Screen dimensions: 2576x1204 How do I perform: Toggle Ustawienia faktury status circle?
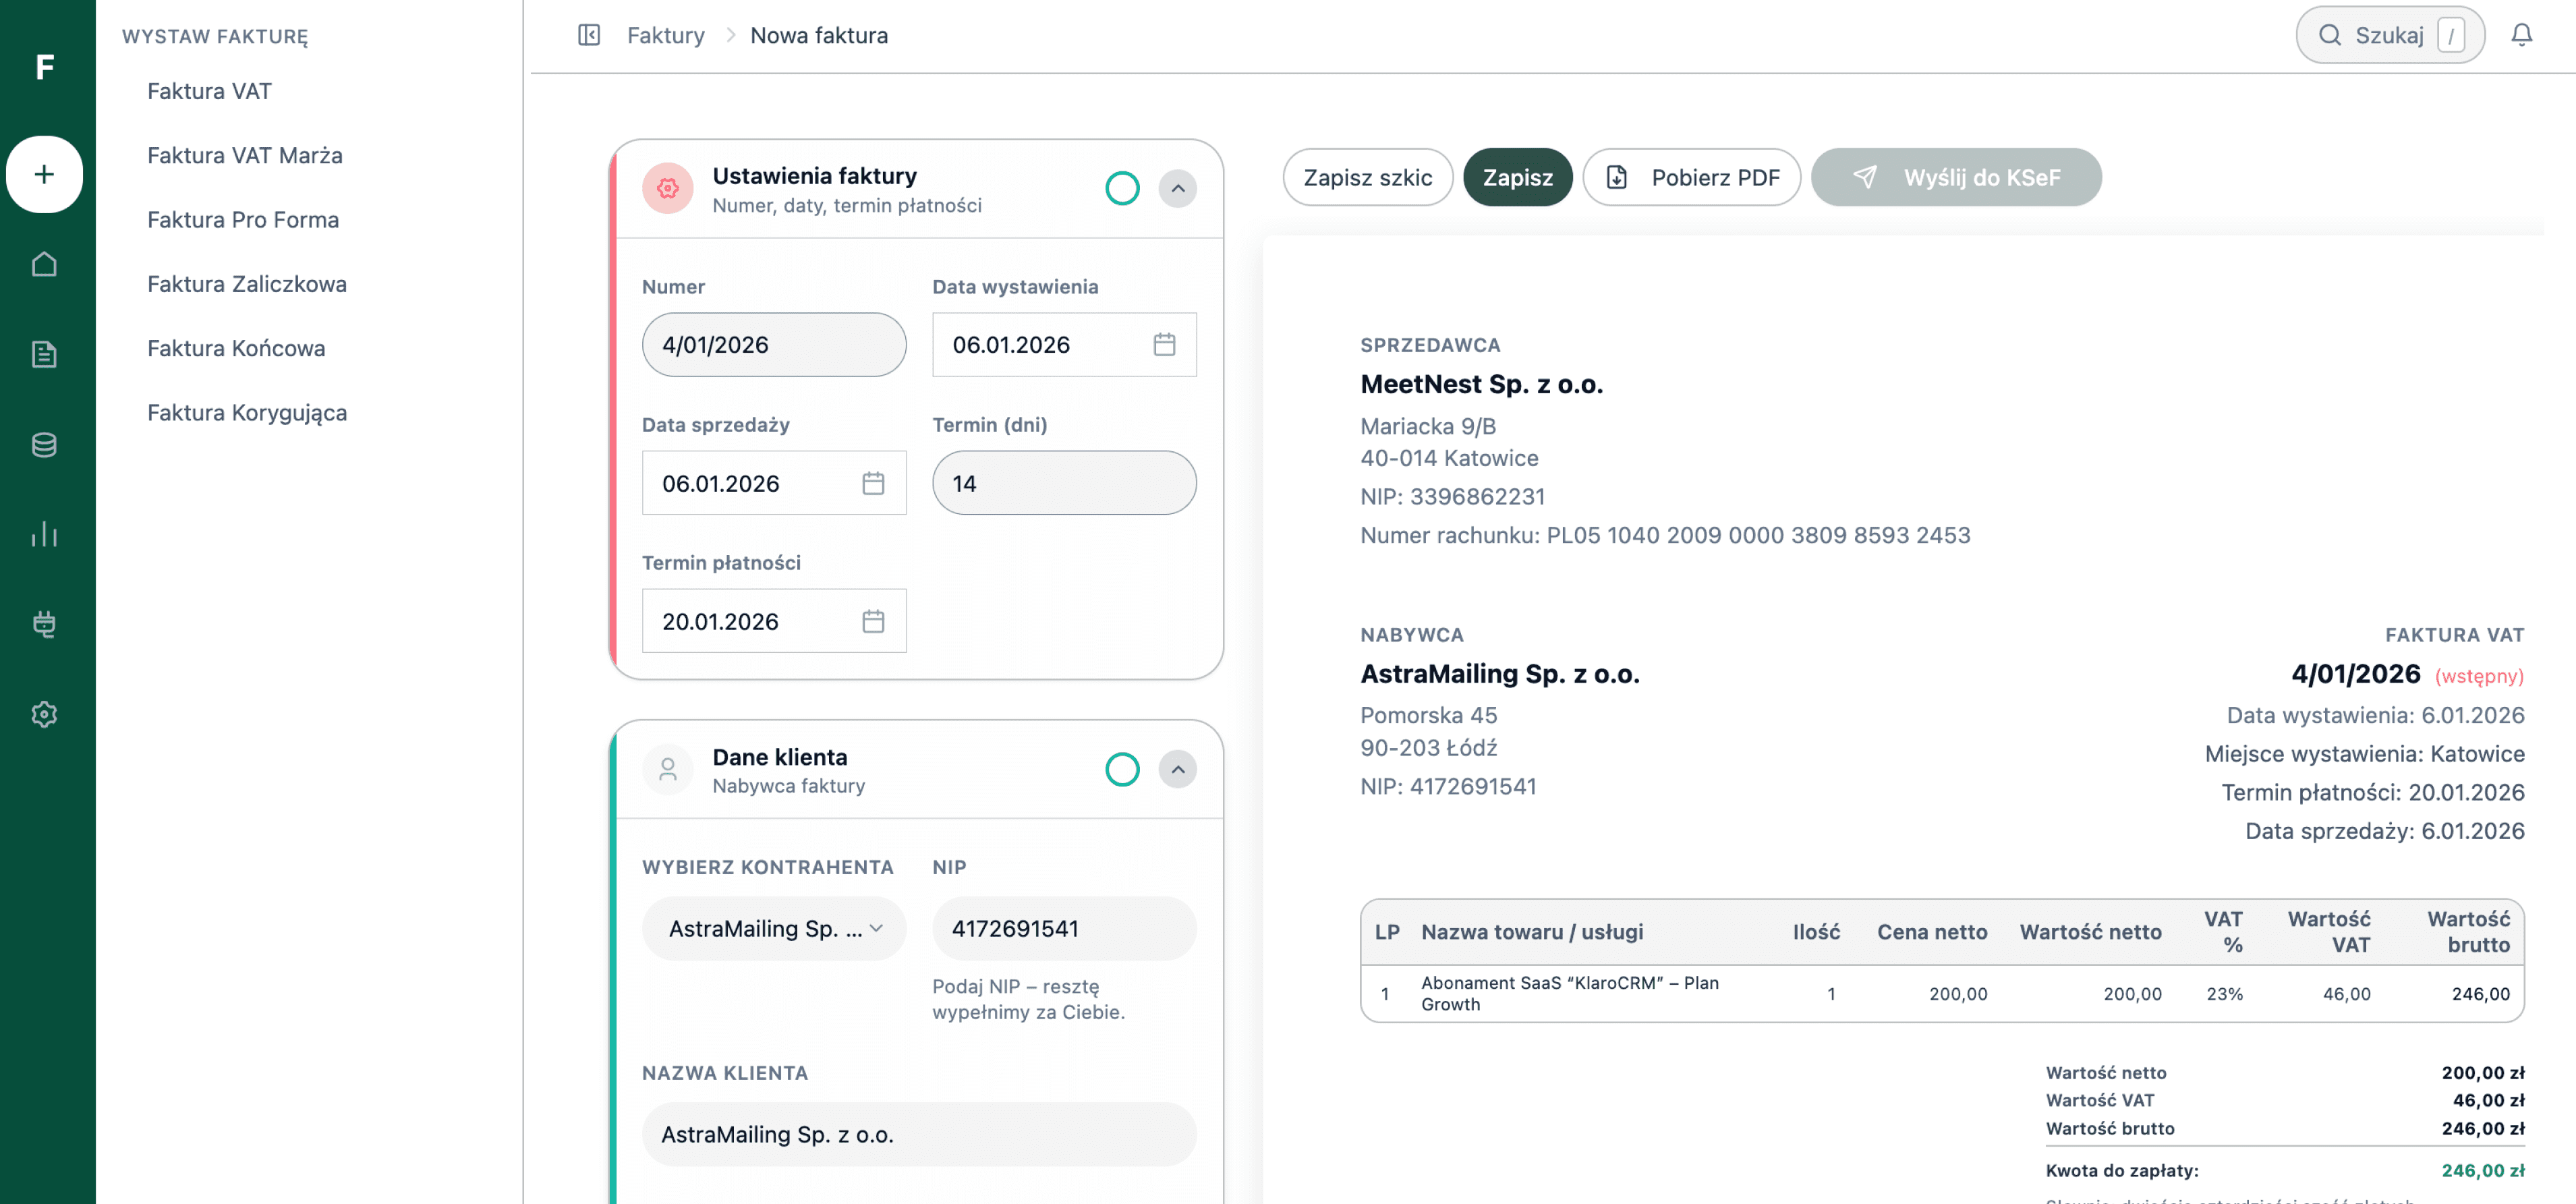click(1122, 188)
